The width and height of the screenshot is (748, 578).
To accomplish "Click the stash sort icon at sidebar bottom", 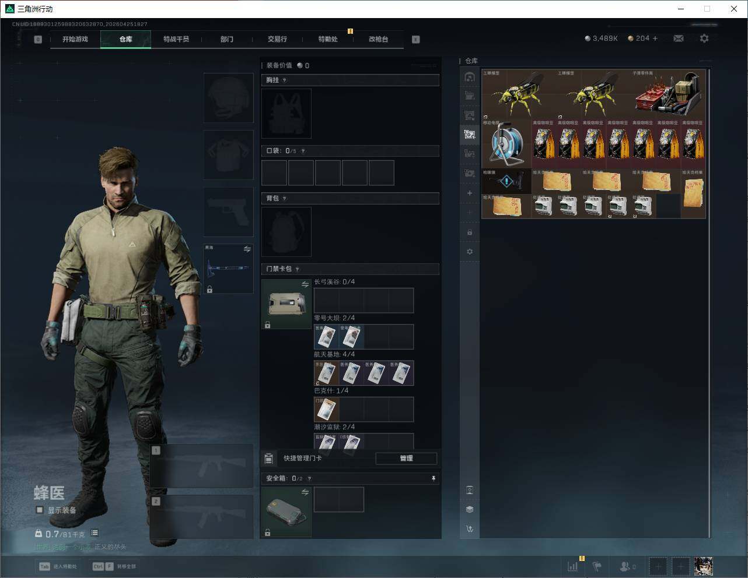I will [470, 529].
